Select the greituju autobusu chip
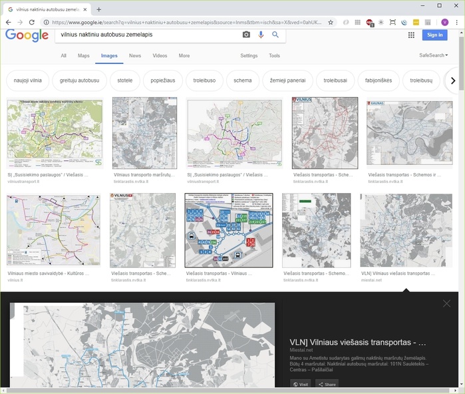This screenshot has width=465, height=394. pyautogui.click(x=79, y=81)
